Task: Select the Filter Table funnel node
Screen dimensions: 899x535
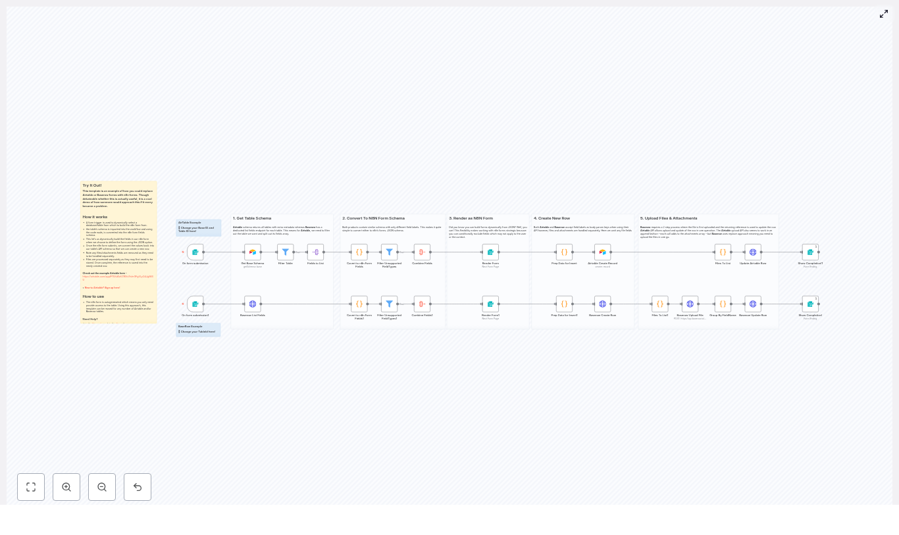Action: (x=286, y=252)
